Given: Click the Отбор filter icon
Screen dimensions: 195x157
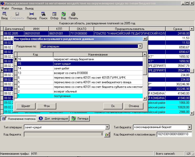Looking at the screenshot, I should click(54, 16).
